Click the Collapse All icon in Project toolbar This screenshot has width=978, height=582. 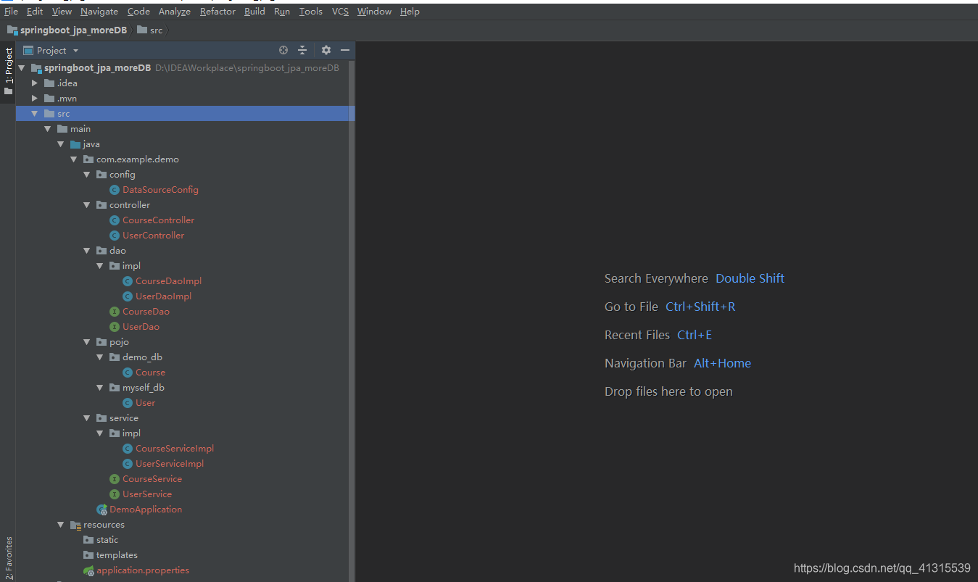(x=303, y=50)
